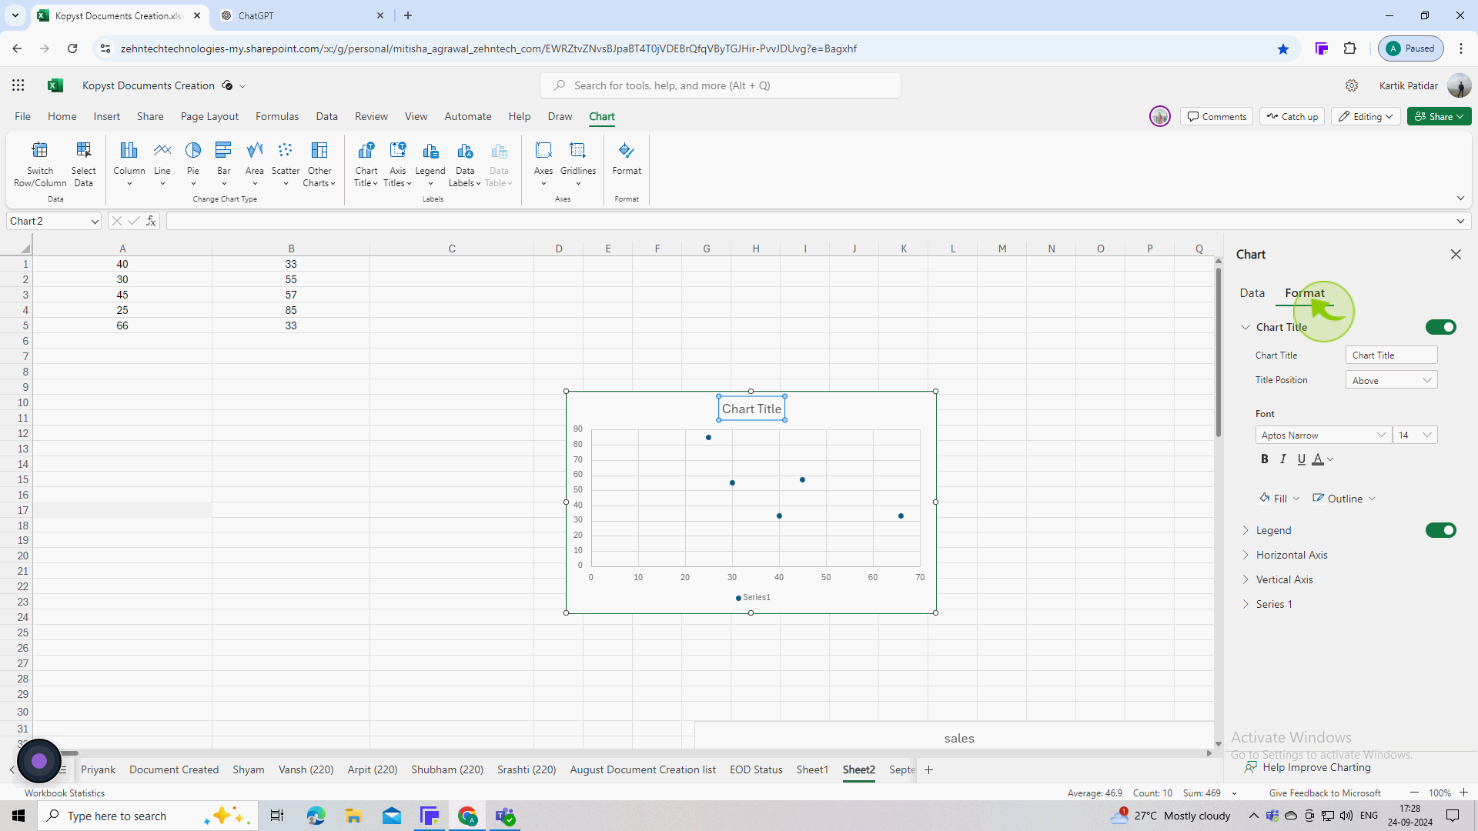Open Data Labels ribbon option
Screen dimensions: 1478x831
465,164
